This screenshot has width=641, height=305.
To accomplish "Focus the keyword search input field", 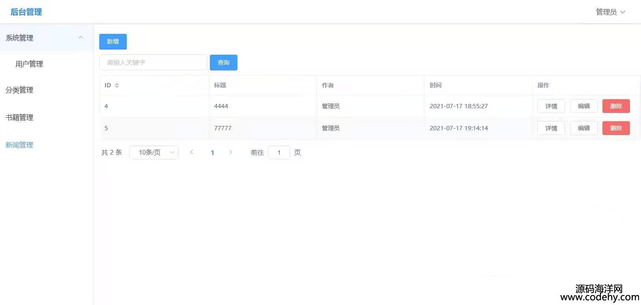I will [x=153, y=63].
